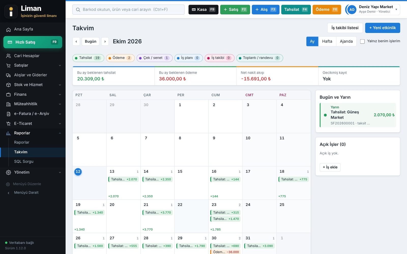The width and height of the screenshot is (407, 254).
Task: Click the + İş ekle button
Action: (330, 167)
